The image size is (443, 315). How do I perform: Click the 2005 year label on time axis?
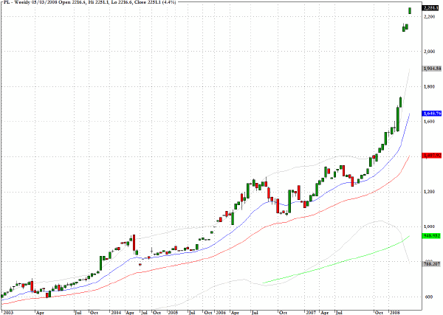[174, 313]
